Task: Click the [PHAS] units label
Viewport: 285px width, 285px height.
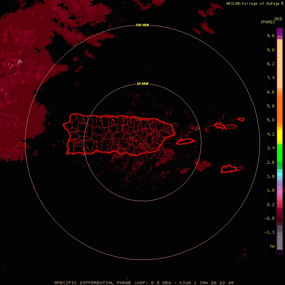Action: tap(268, 22)
